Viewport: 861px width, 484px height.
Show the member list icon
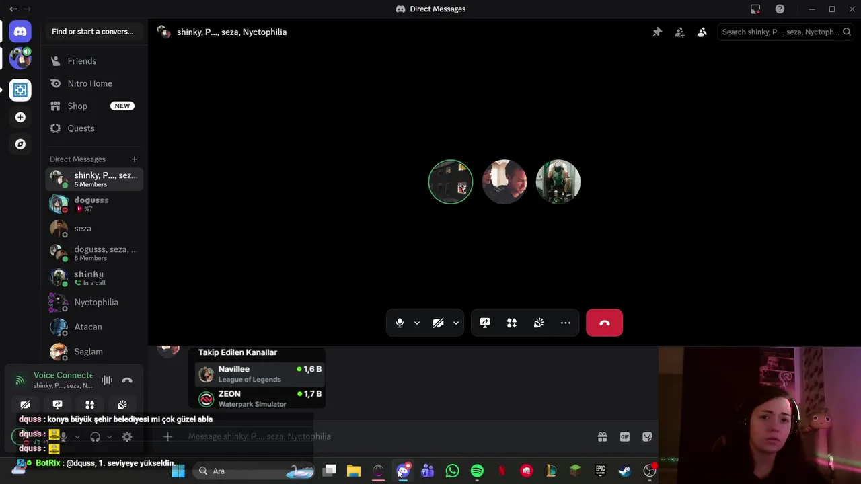702,32
